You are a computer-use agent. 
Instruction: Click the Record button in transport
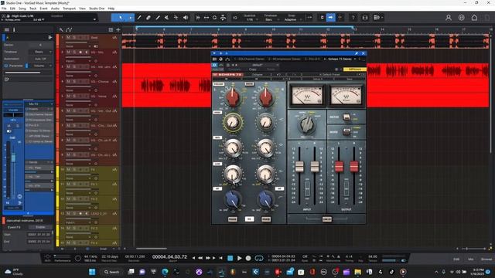pyautogui.click(x=248, y=258)
